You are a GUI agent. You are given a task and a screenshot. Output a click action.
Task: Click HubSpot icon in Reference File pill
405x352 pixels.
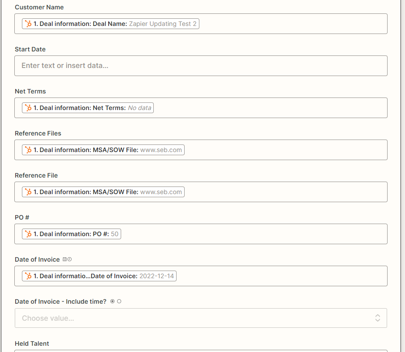28,192
